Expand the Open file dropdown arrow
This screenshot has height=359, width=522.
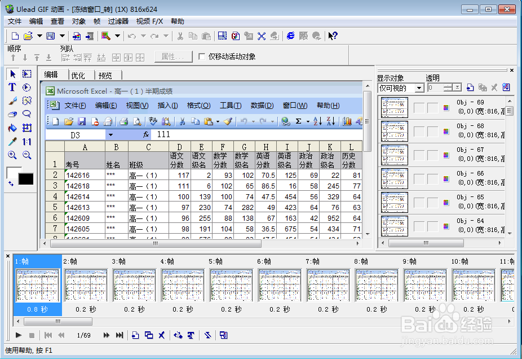pos(39,36)
